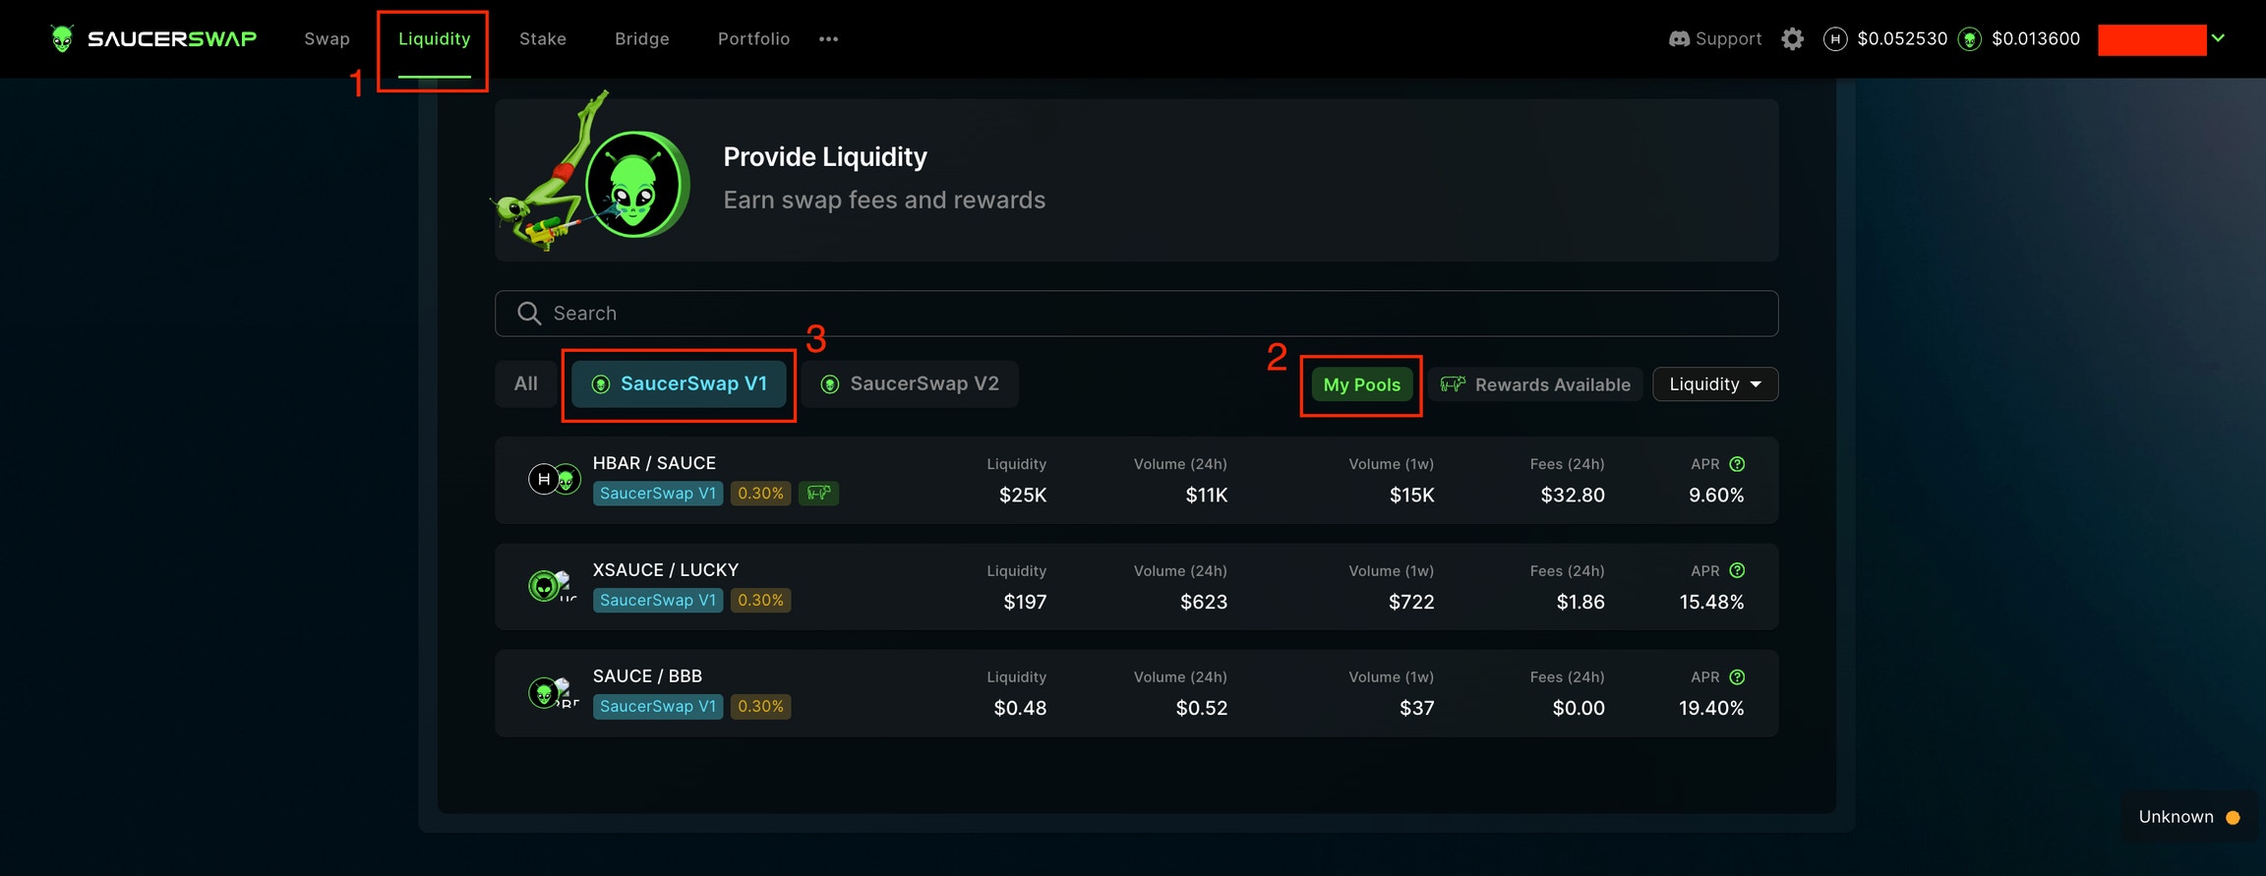Filter by SaucerSwap V1
Screen dimensions: 2266x876
click(679, 383)
